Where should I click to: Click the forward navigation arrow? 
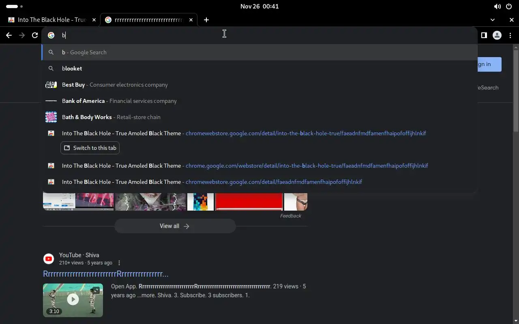coord(22,35)
